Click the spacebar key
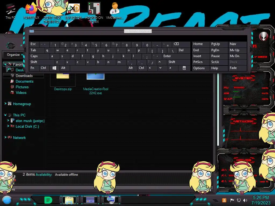The image size is (275, 206). pyautogui.click(x=98, y=68)
